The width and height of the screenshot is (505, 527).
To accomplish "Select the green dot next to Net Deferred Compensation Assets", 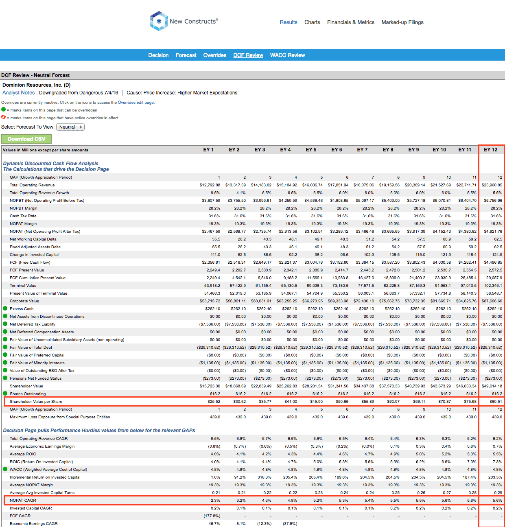I will pos(5,332).
